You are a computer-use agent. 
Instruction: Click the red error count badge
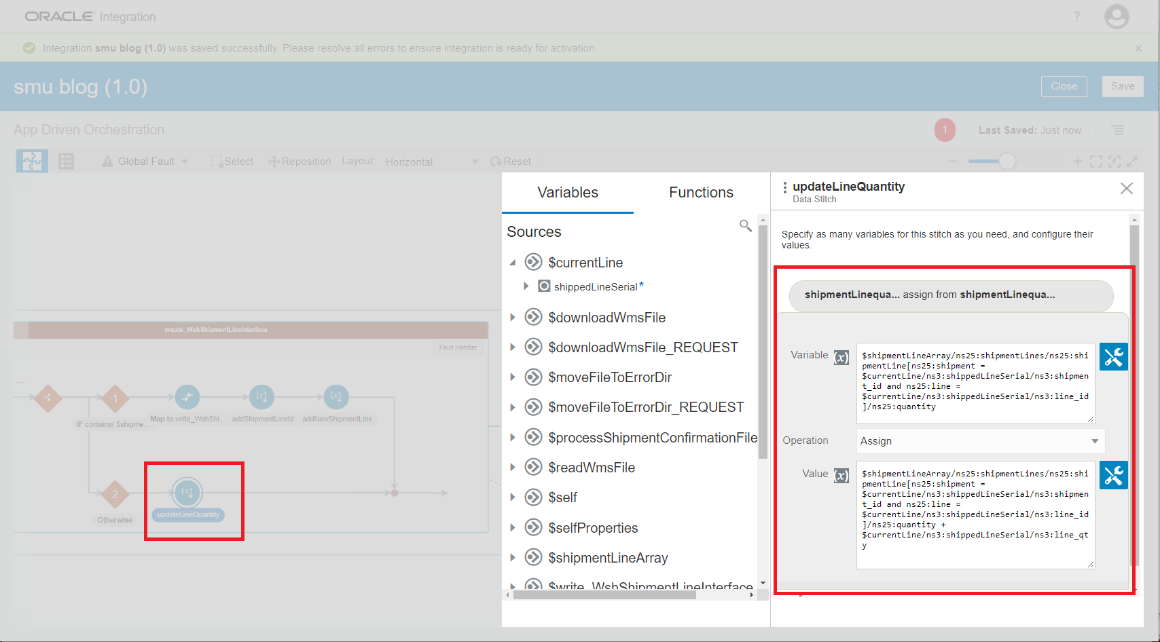945,130
